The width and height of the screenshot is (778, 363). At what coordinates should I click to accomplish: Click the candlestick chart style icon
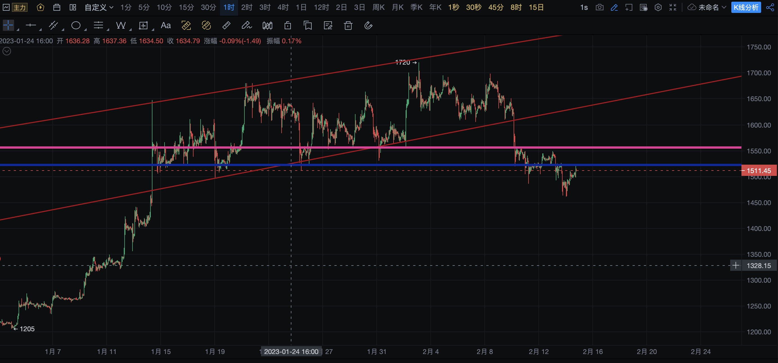(x=267, y=25)
